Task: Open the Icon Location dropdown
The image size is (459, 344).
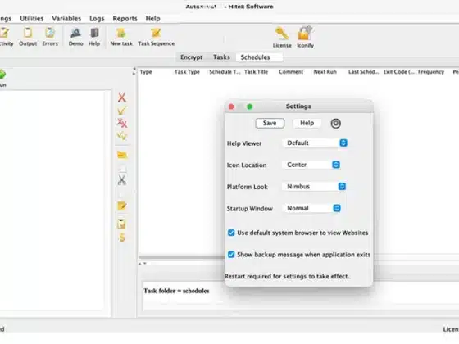Action: click(x=311, y=165)
